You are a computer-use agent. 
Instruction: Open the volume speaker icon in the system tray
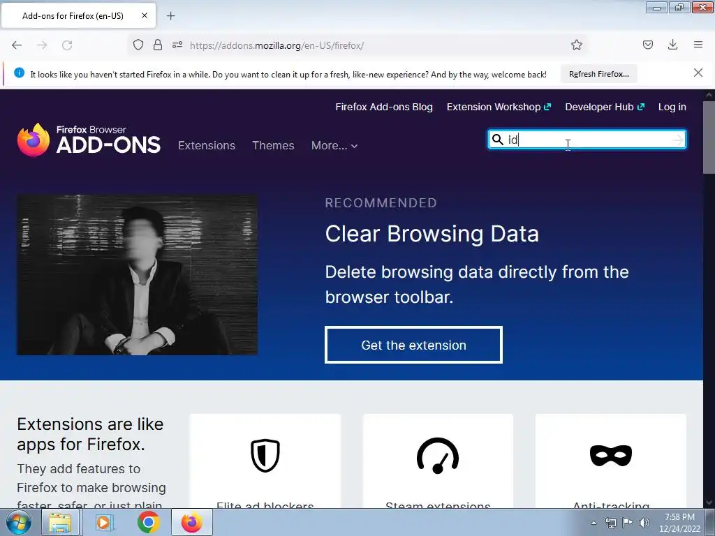[644, 523]
